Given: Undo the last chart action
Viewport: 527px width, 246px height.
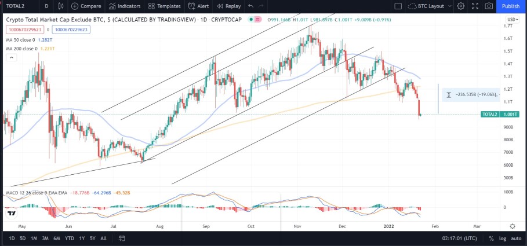Looking at the screenshot, I should [x=250, y=6].
